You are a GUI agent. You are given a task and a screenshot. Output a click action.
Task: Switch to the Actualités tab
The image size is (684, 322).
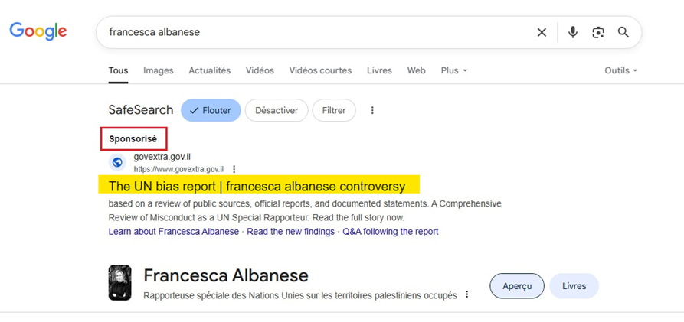pyautogui.click(x=209, y=70)
